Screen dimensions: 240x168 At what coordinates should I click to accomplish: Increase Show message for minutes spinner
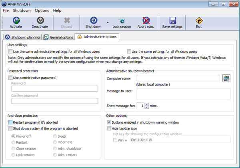coord(147,104)
